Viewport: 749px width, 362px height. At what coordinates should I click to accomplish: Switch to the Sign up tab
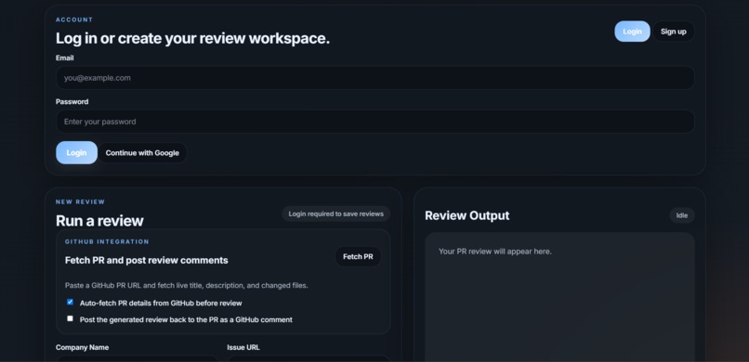[x=673, y=32]
